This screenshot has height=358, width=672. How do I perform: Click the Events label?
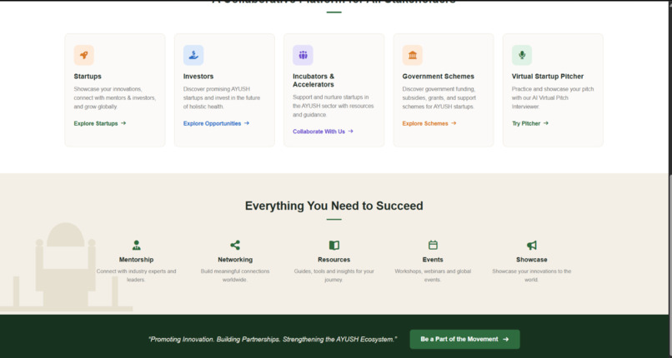tap(433, 260)
